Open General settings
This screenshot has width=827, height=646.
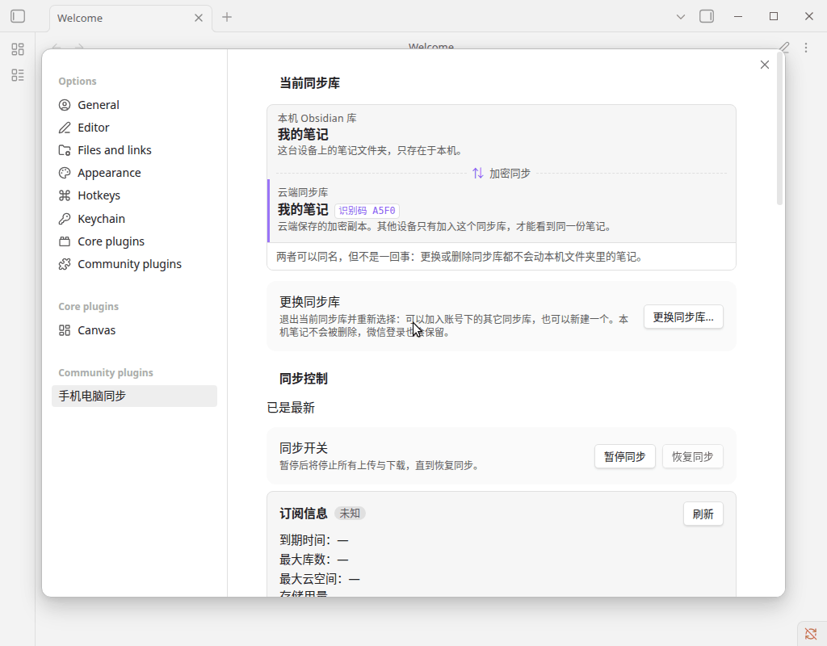click(x=134, y=105)
